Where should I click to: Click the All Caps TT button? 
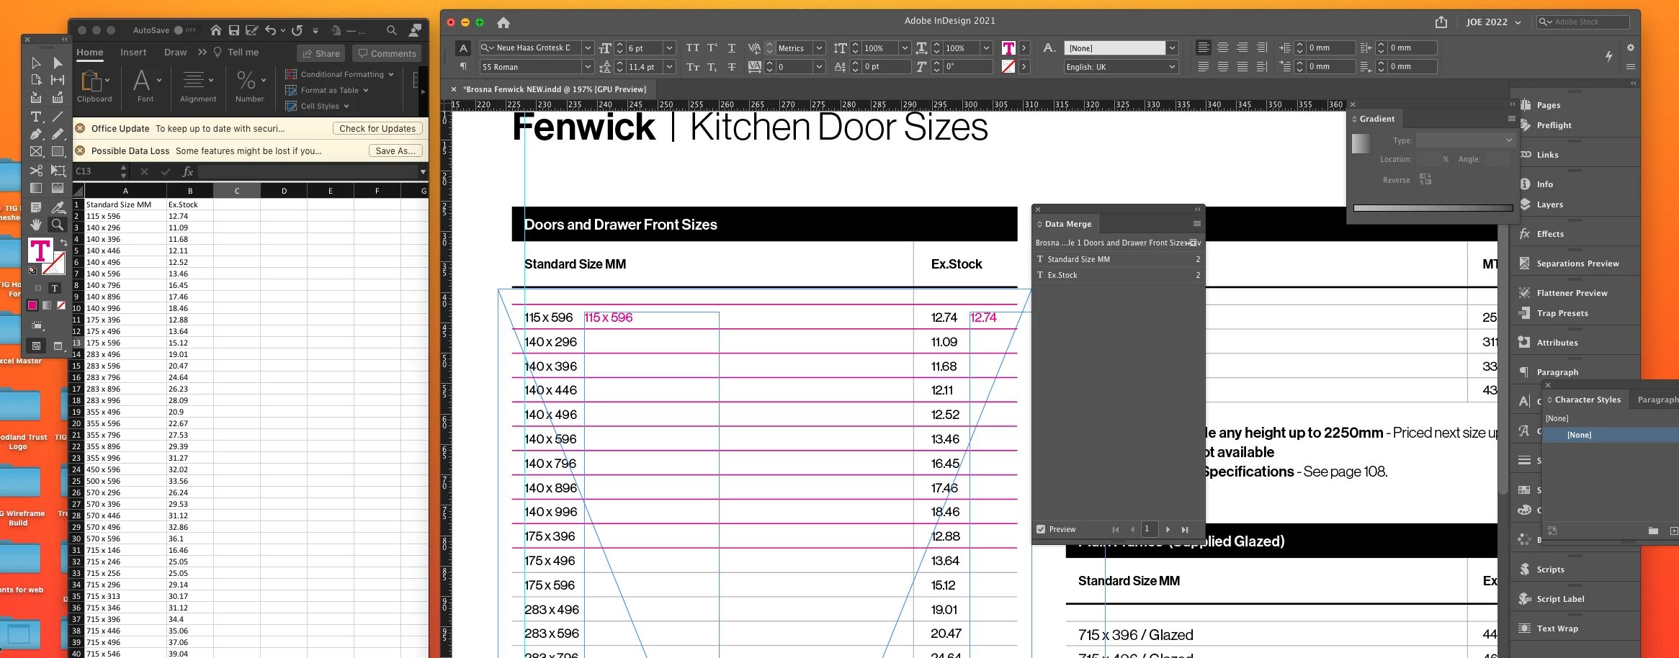[x=693, y=48]
